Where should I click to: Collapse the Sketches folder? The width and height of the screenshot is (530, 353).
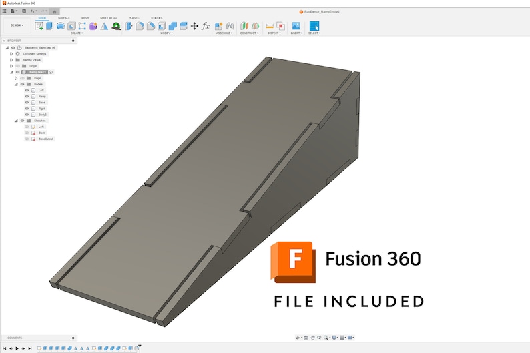(16, 121)
